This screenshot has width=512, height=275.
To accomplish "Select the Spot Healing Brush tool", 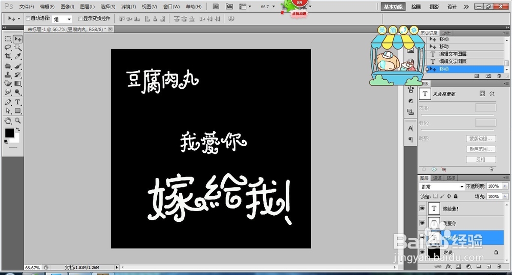I will [x=8, y=66].
